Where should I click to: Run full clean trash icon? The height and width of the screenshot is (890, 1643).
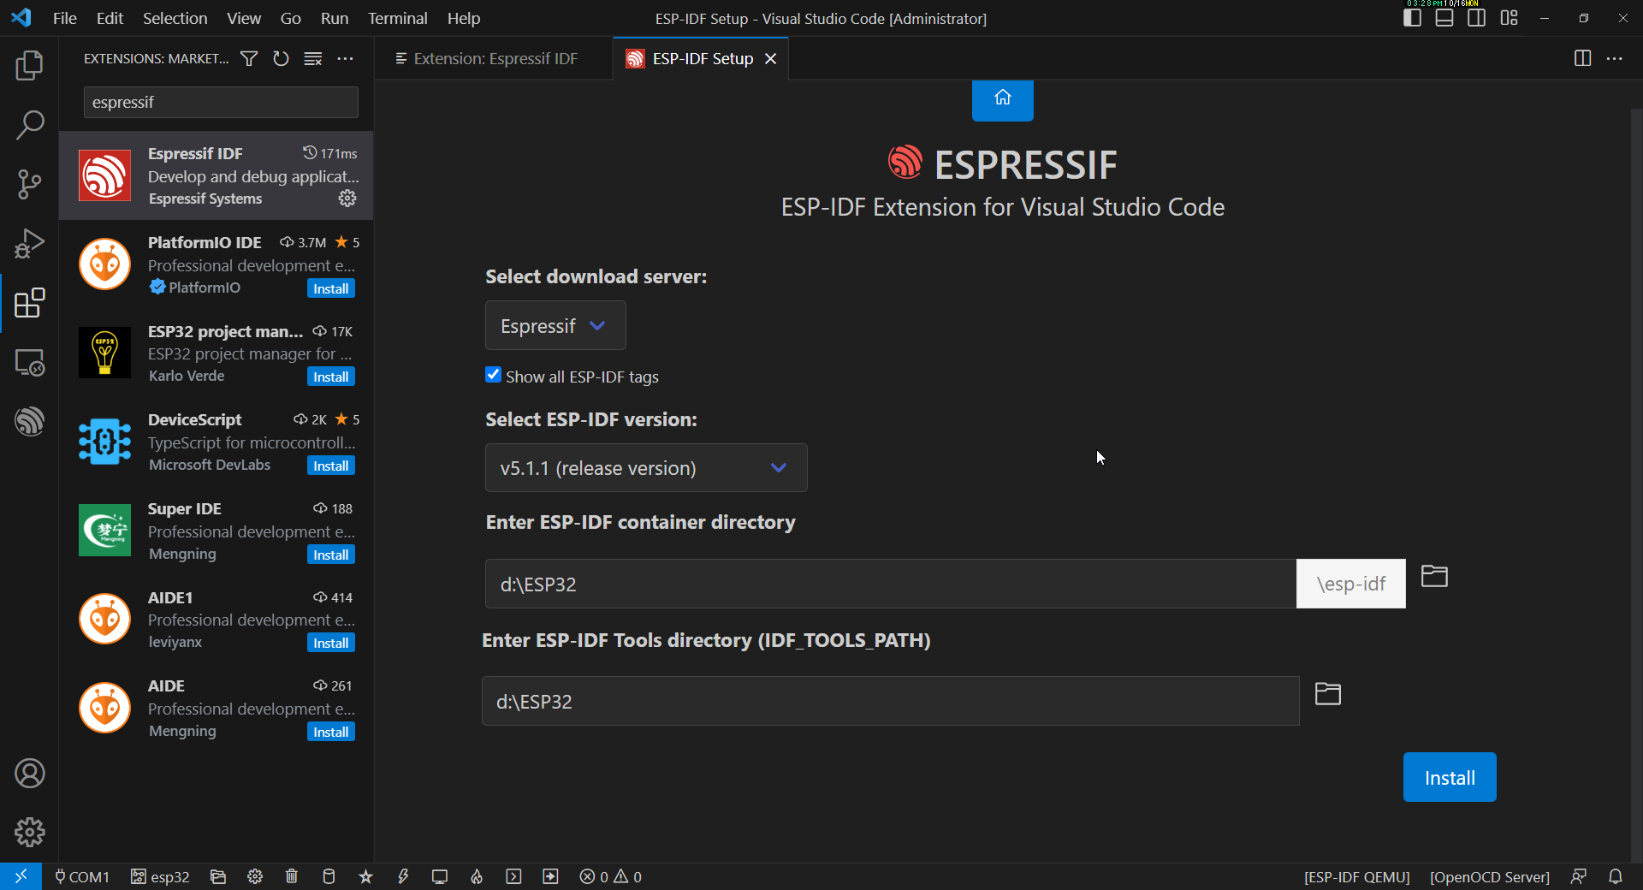(x=292, y=876)
